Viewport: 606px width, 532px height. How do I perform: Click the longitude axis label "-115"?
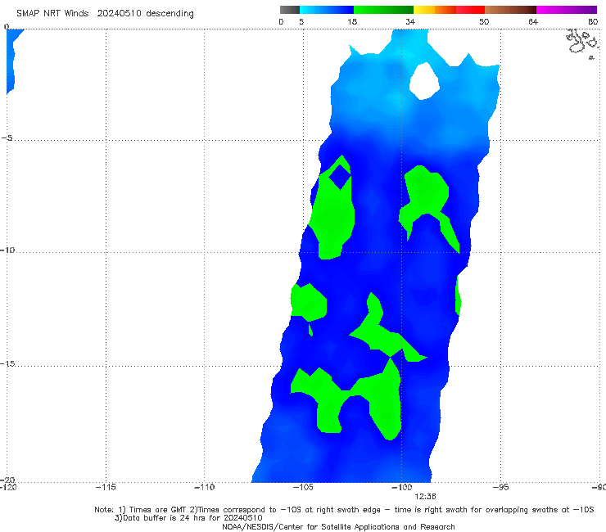click(x=106, y=487)
